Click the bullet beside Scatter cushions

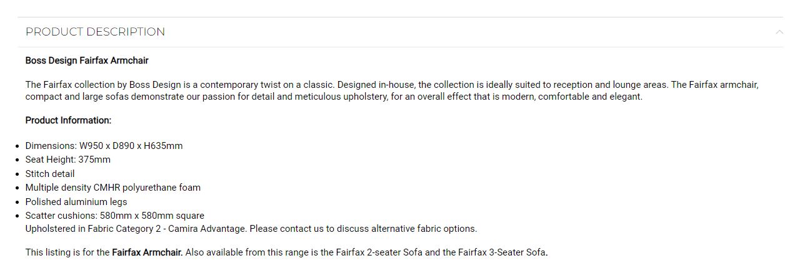coord(18,216)
